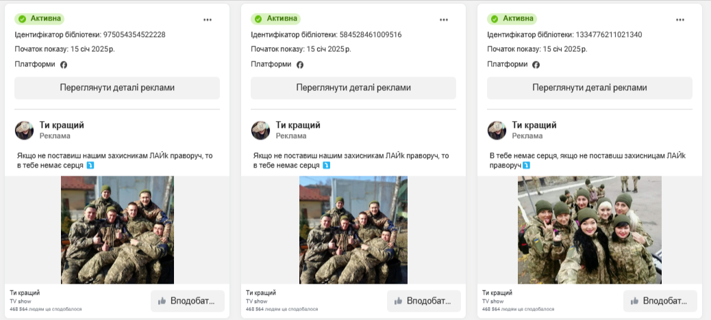Click footer Ти кращий title under ad 975054354522228
This screenshot has height=320, width=711.
tap(25, 293)
